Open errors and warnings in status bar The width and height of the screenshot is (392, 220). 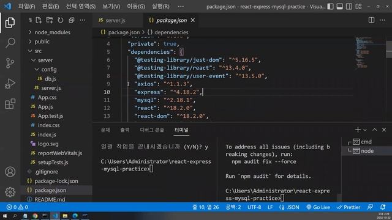click(x=17, y=207)
